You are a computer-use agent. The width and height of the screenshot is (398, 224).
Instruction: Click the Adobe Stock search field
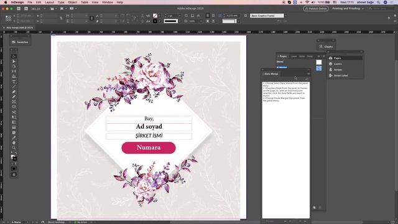point(381,9)
